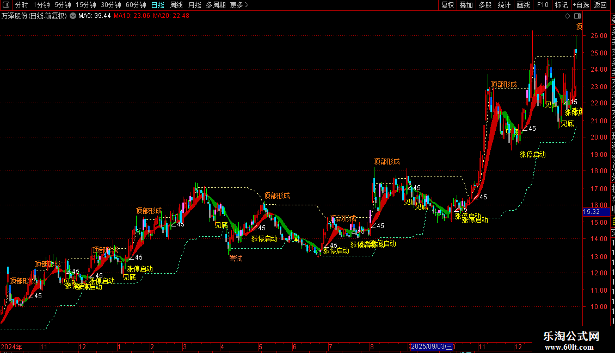Screen dimensions: 615x353
Task: Select the 30分钟 period tab
Action: click(111, 5)
